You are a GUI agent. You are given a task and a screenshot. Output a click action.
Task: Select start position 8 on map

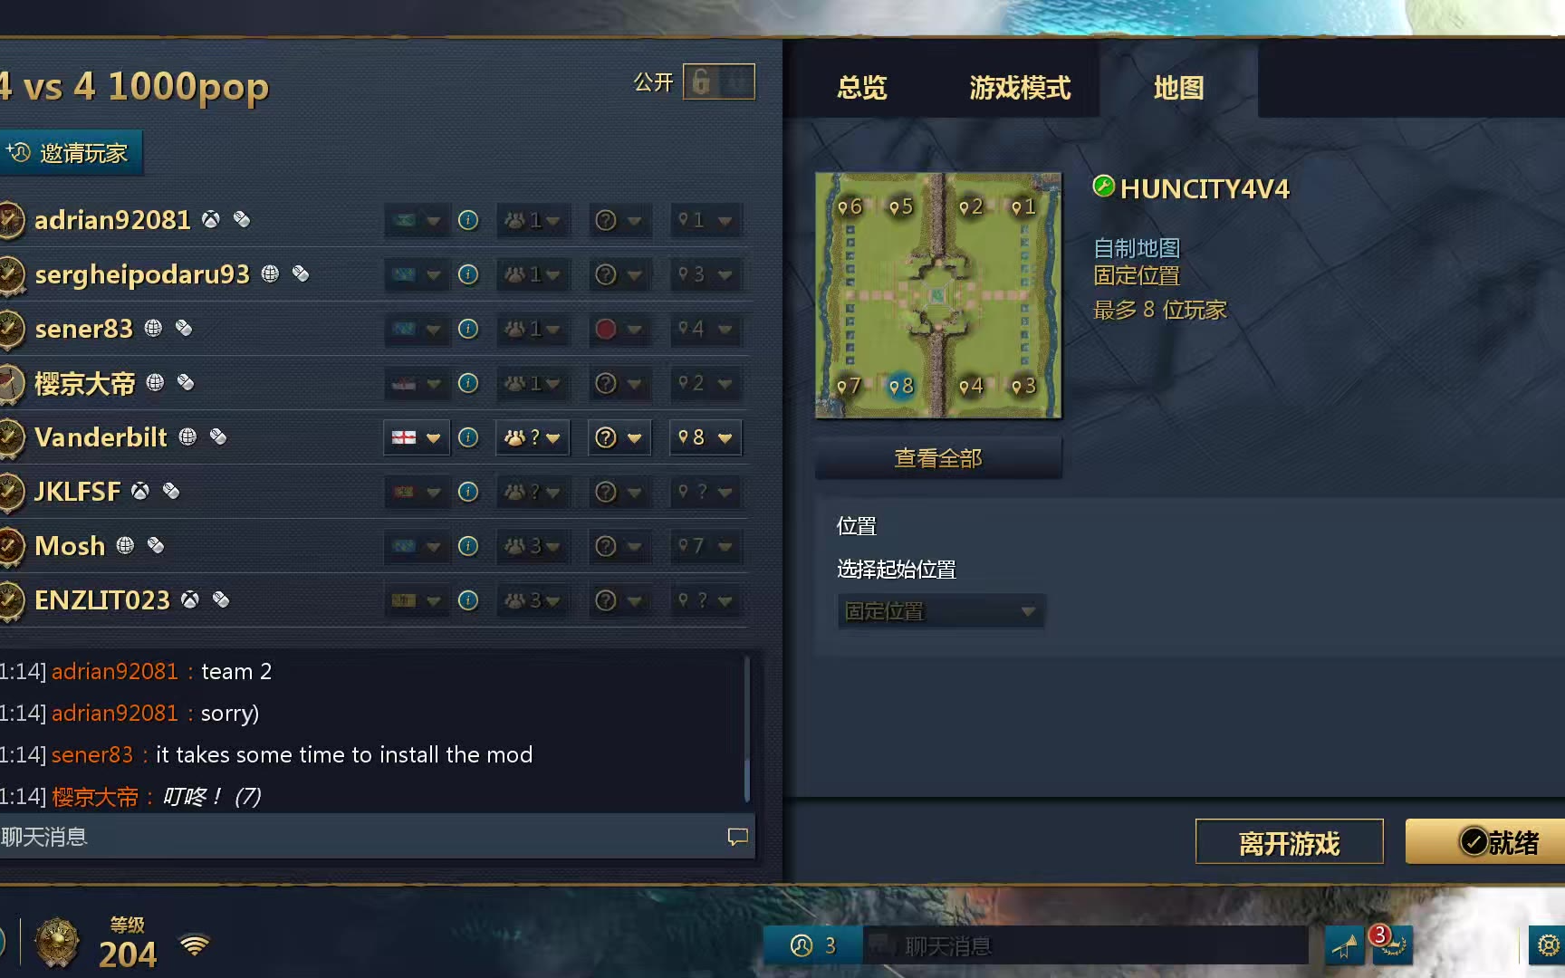901,387
